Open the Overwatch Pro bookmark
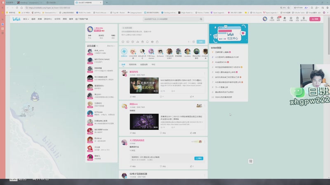 pos(49,13)
